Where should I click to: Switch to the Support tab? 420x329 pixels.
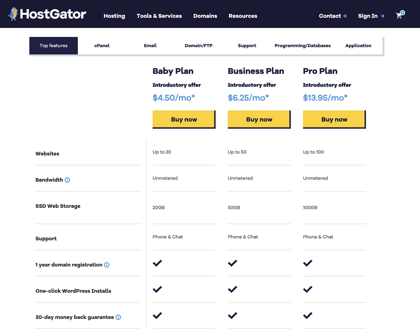[x=247, y=46]
